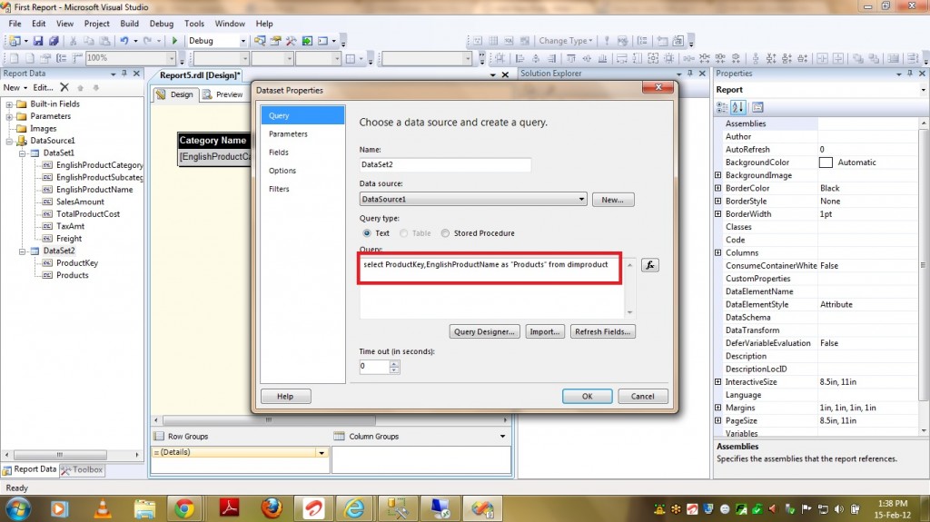Viewport: 930px width, 522px height.
Task: Collapse the DataSet1 tree node
Action: [23, 153]
